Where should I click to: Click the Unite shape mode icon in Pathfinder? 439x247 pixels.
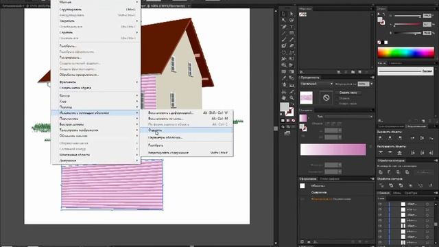(x=381, y=172)
